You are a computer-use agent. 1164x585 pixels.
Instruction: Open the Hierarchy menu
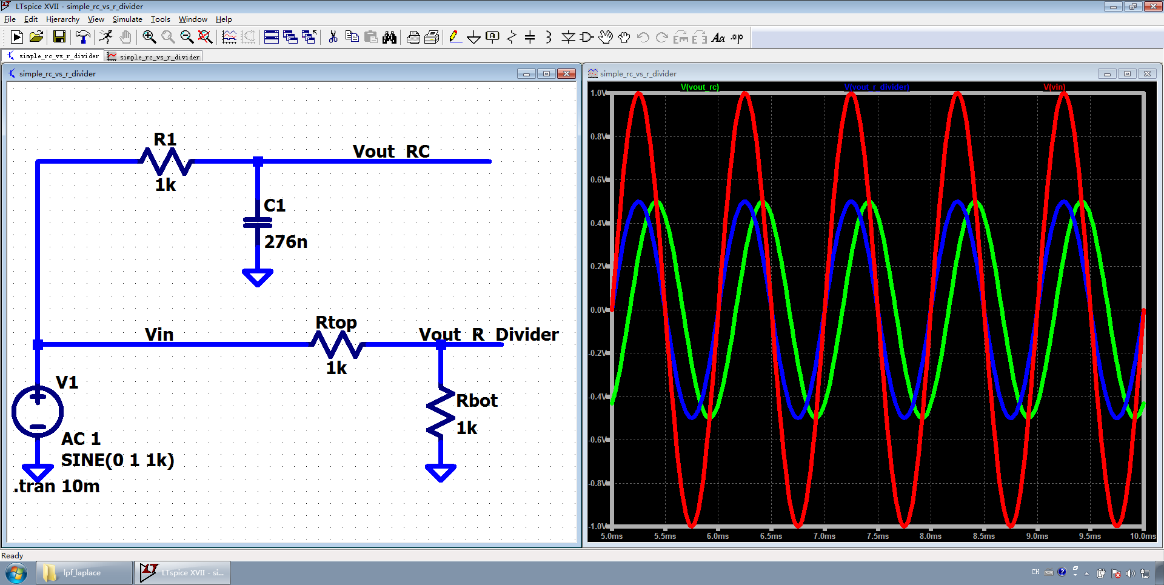coord(62,19)
